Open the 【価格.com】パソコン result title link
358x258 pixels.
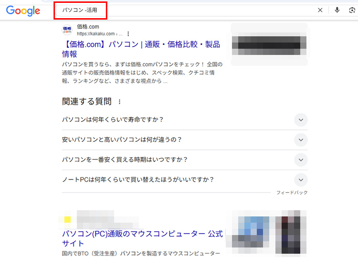(x=141, y=49)
